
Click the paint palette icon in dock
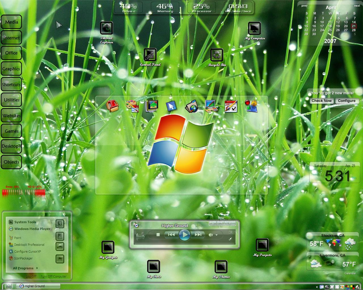132,106
